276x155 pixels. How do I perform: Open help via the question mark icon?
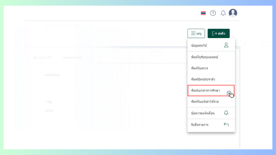(x=213, y=13)
